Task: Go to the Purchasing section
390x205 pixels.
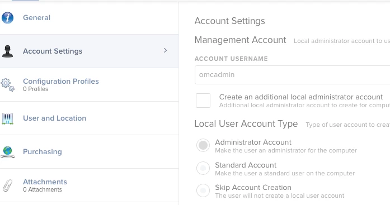Action: click(x=90, y=152)
